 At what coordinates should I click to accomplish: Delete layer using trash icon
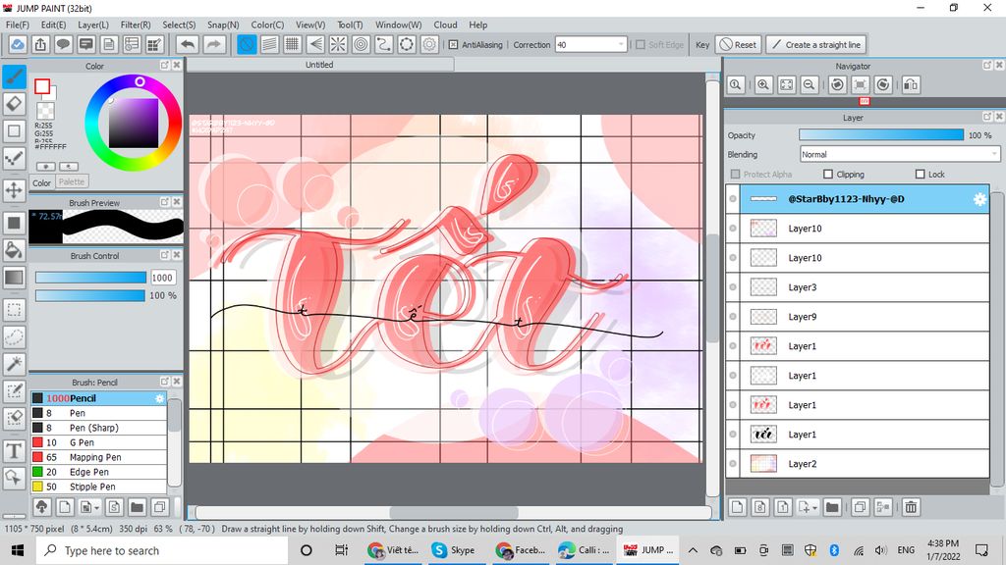click(911, 507)
